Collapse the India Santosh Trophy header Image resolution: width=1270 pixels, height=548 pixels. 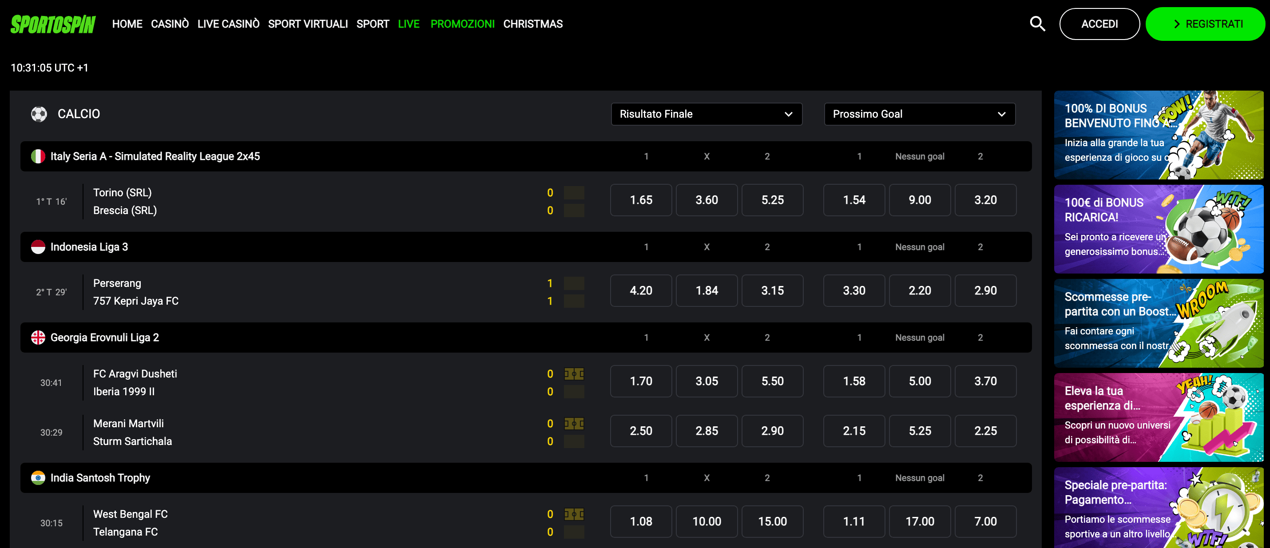click(x=526, y=477)
